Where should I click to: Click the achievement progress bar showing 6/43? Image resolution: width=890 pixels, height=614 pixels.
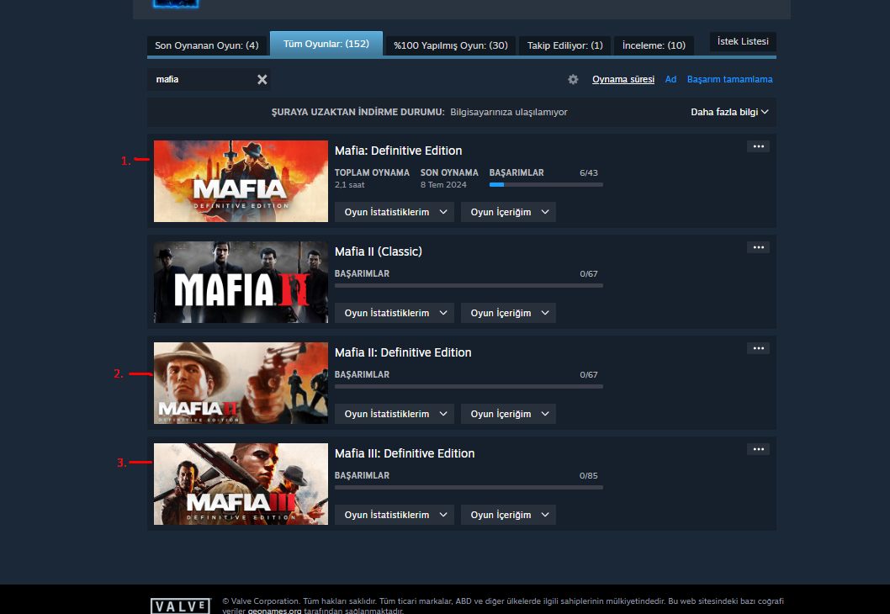545,184
